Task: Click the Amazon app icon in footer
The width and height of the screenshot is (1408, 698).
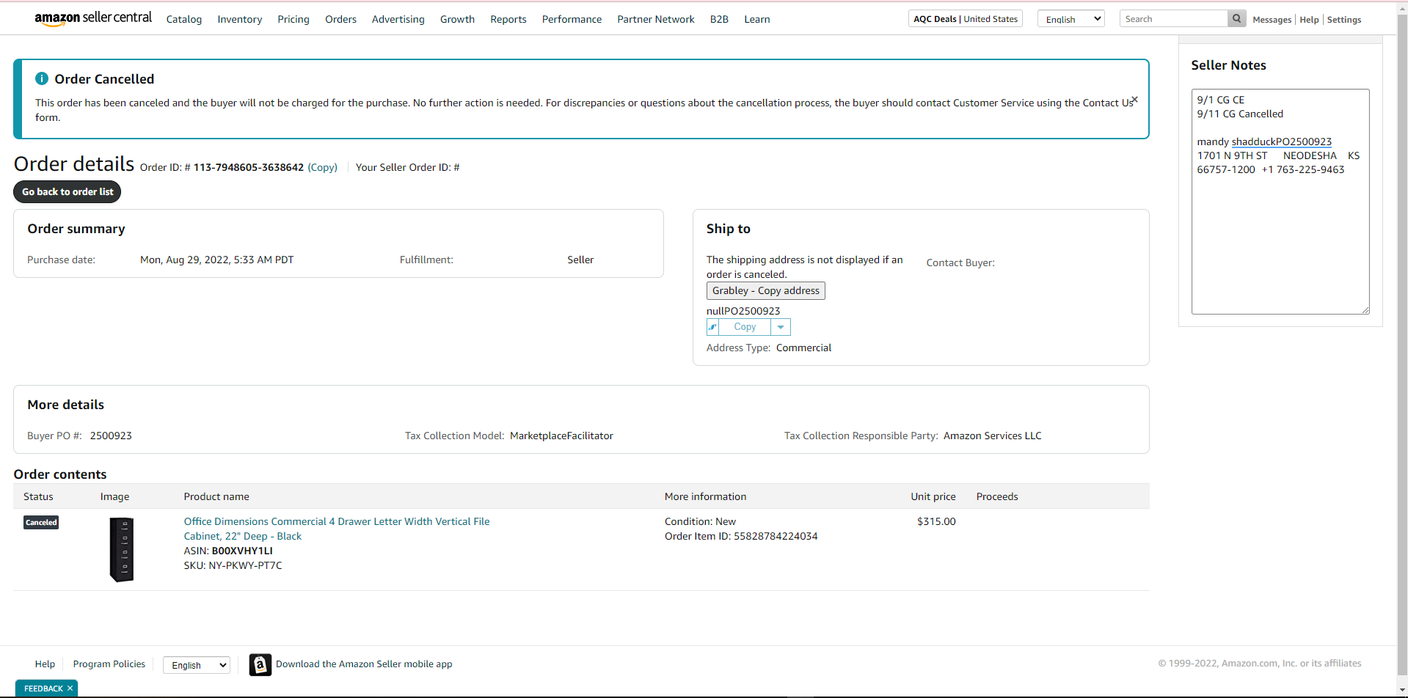Action: 260,664
